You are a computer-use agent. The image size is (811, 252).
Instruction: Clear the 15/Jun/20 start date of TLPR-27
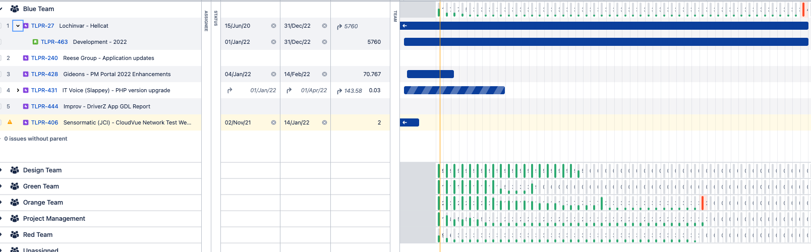[273, 26]
